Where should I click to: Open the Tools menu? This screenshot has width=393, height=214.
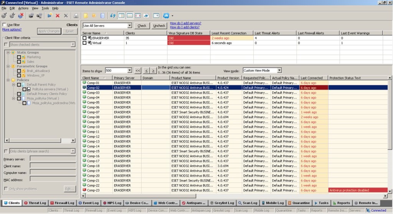click(x=45, y=8)
